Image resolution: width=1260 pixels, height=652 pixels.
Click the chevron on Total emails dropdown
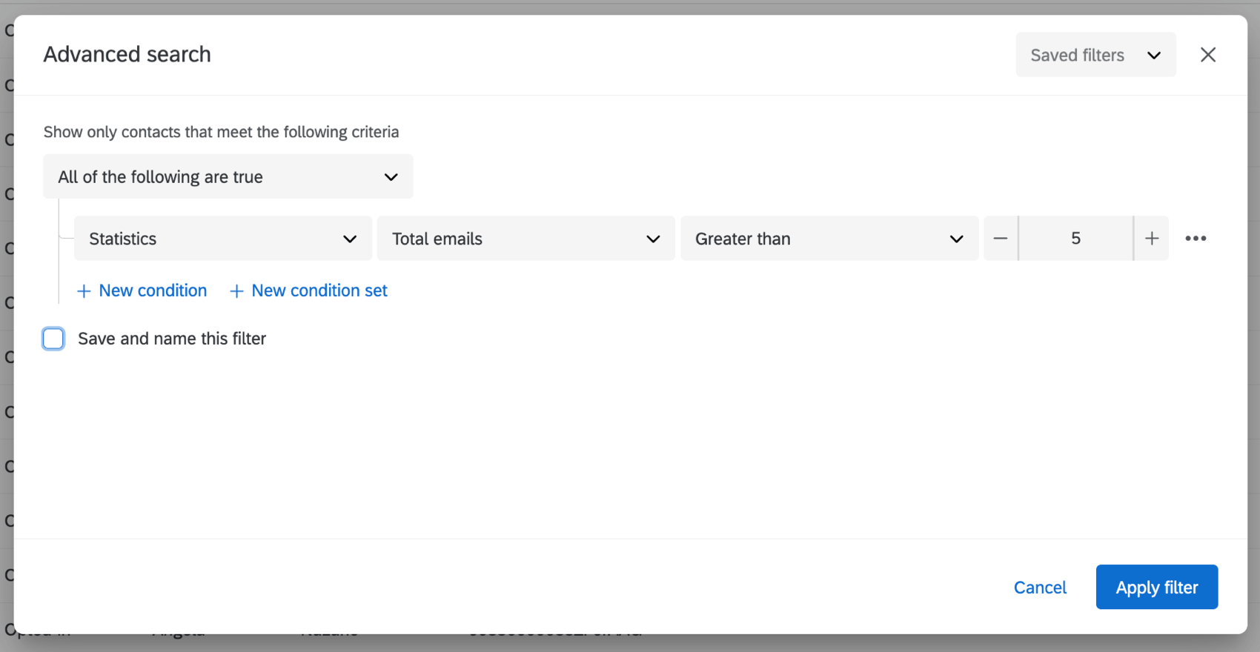pyautogui.click(x=653, y=239)
